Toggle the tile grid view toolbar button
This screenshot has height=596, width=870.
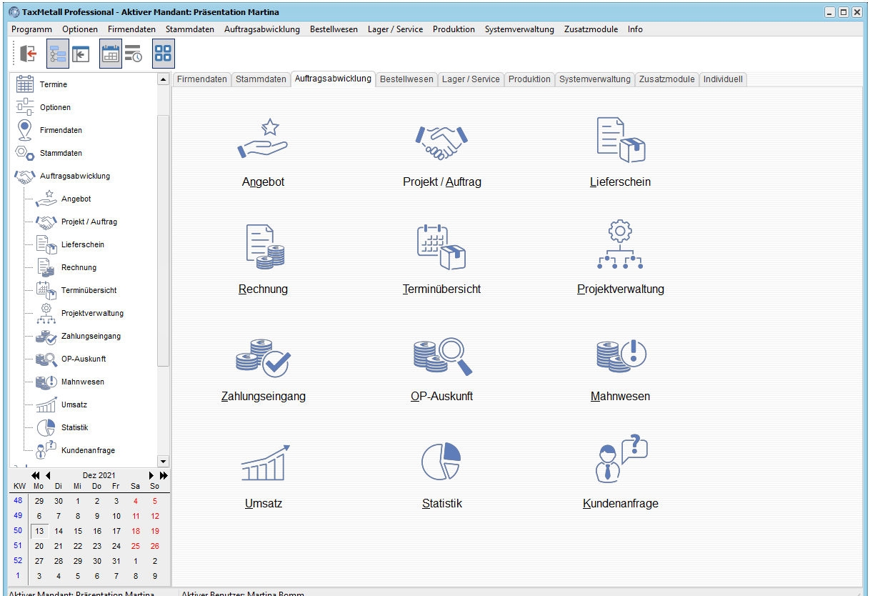click(x=164, y=54)
